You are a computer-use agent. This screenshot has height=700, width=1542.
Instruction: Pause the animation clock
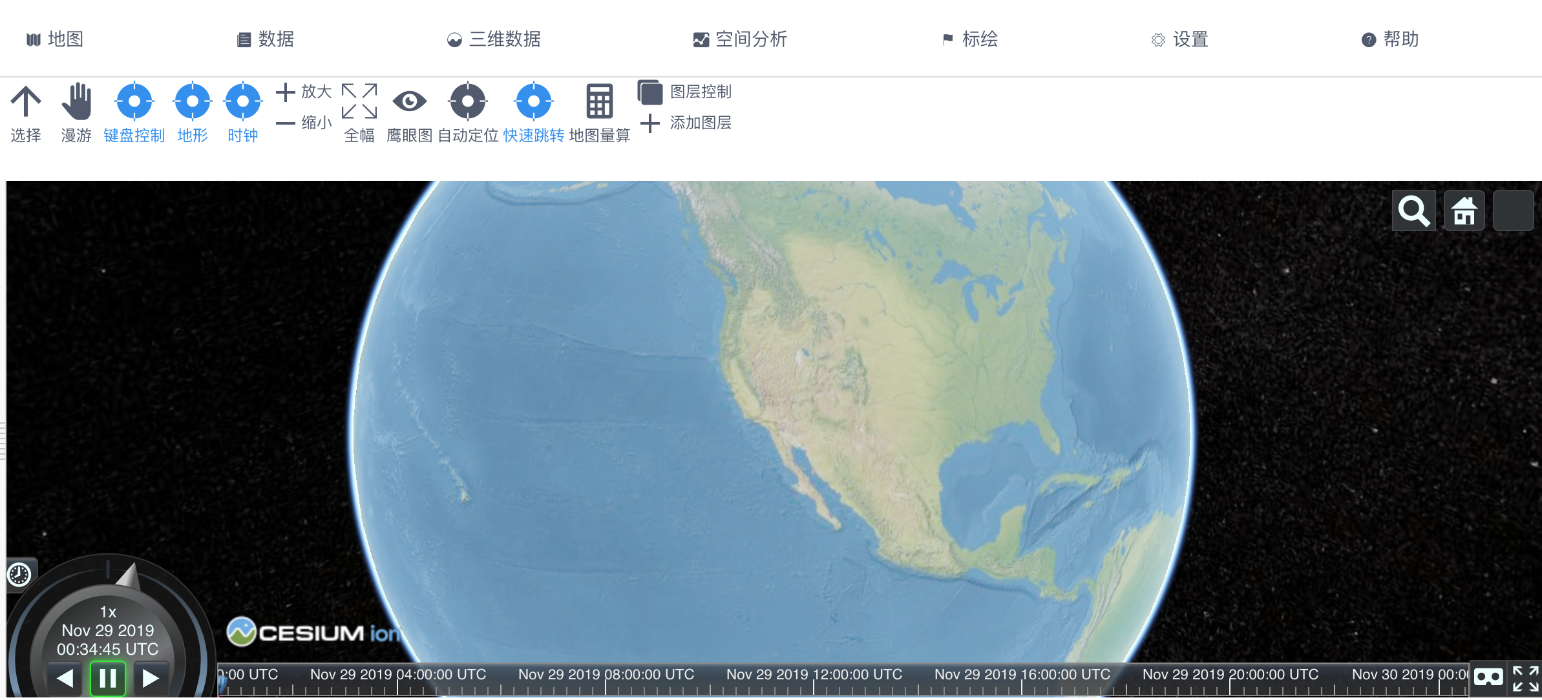pyautogui.click(x=108, y=678)
